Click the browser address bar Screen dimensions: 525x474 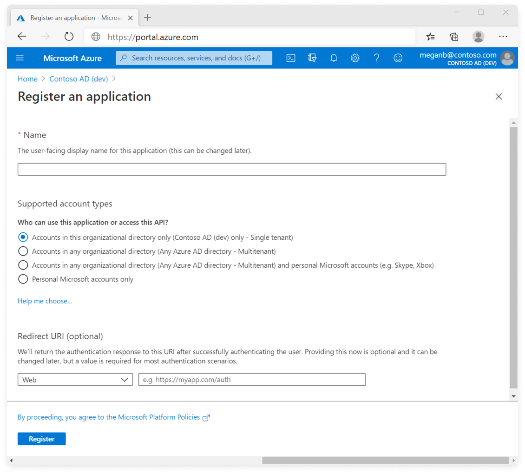click(x=249, y=37)
